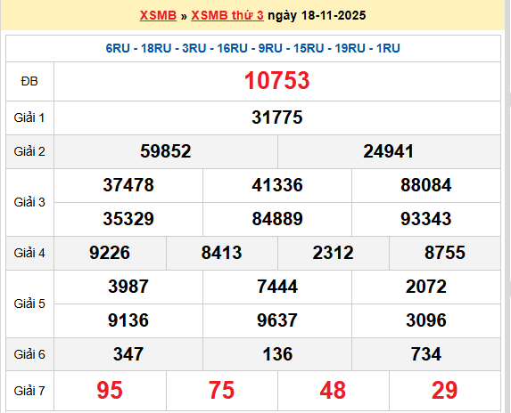Screen dimensions: 511x413
Task: Select Giải 4 number 2312
Action: coord(333,253)
